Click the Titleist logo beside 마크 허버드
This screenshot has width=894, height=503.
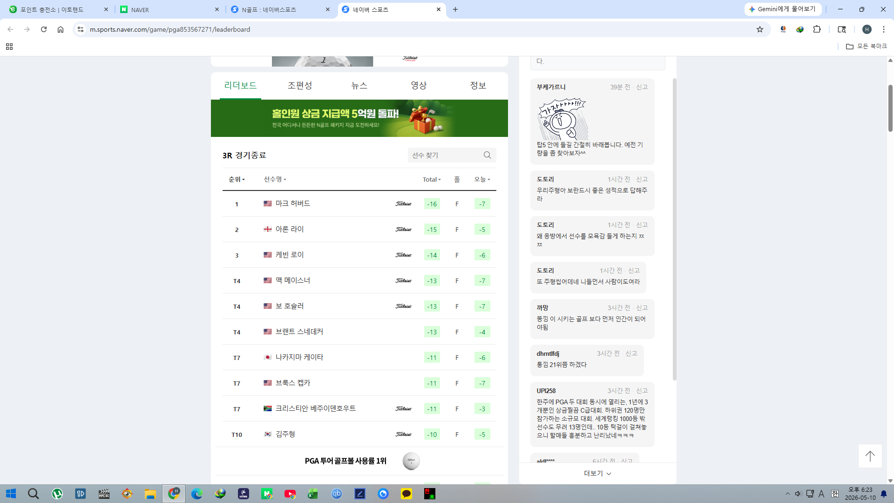pyautogui.click(x=403, y=204)
